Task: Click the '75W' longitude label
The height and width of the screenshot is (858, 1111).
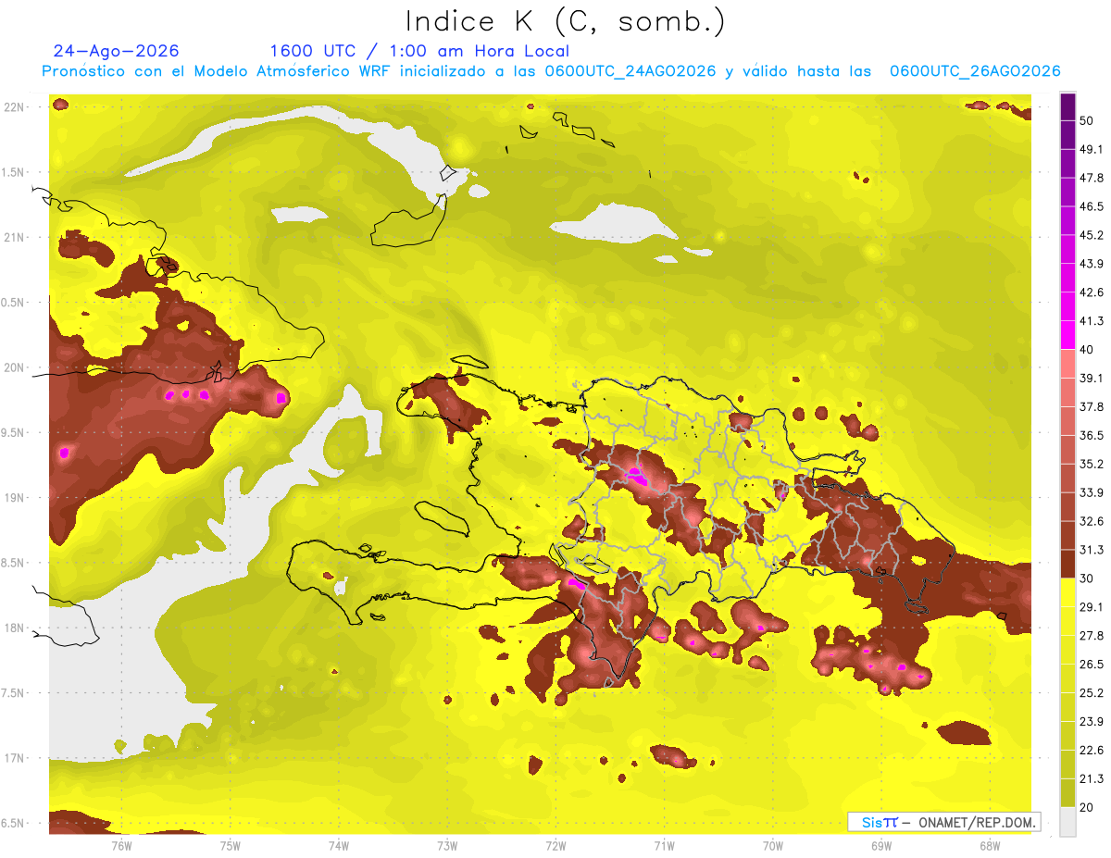Action: (231, 846)
